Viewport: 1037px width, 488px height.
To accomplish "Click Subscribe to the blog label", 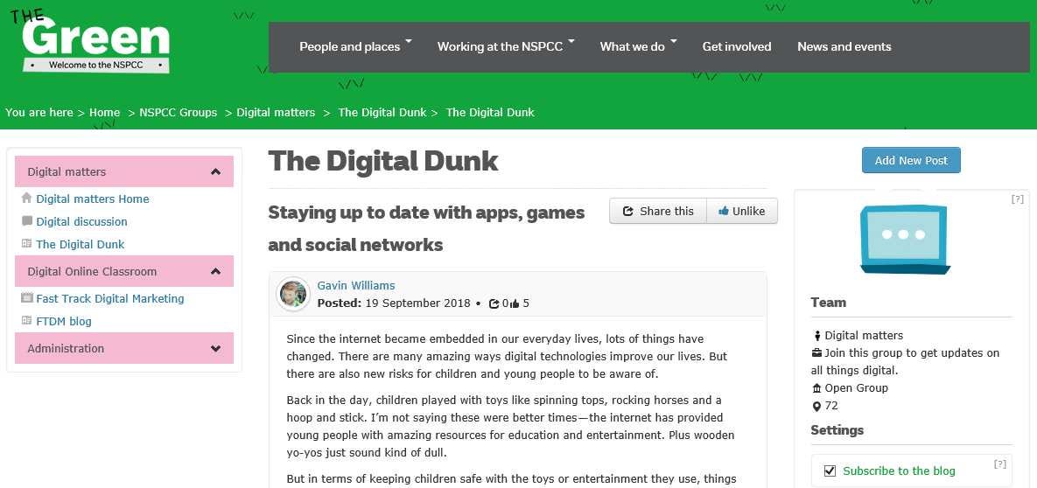I will 899,471.
